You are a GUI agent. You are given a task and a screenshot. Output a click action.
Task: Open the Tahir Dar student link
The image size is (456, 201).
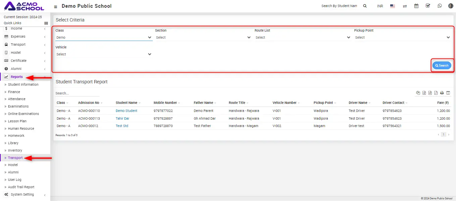point(122,119)
